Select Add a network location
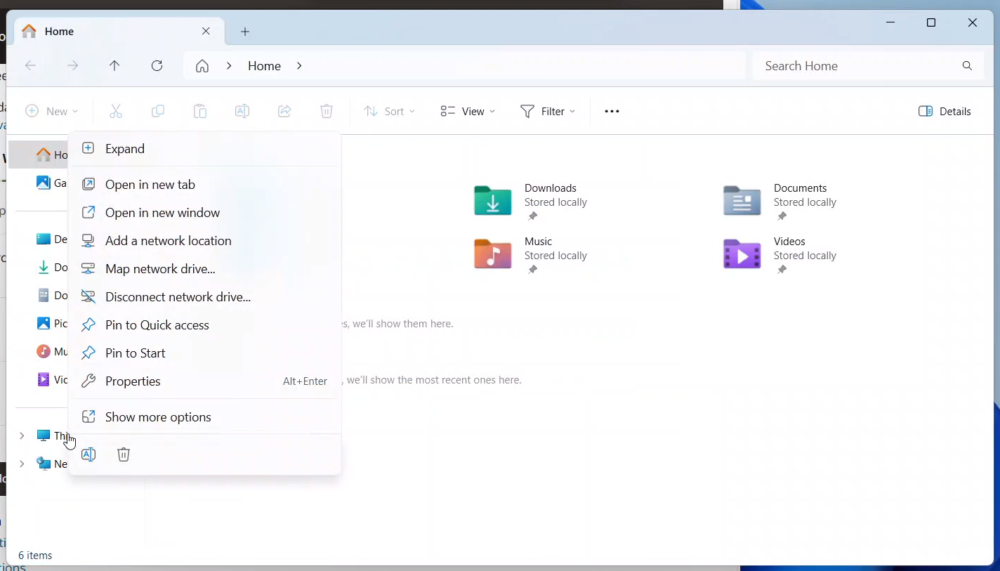Viewport: 1000px width, 571px height. 204,240
